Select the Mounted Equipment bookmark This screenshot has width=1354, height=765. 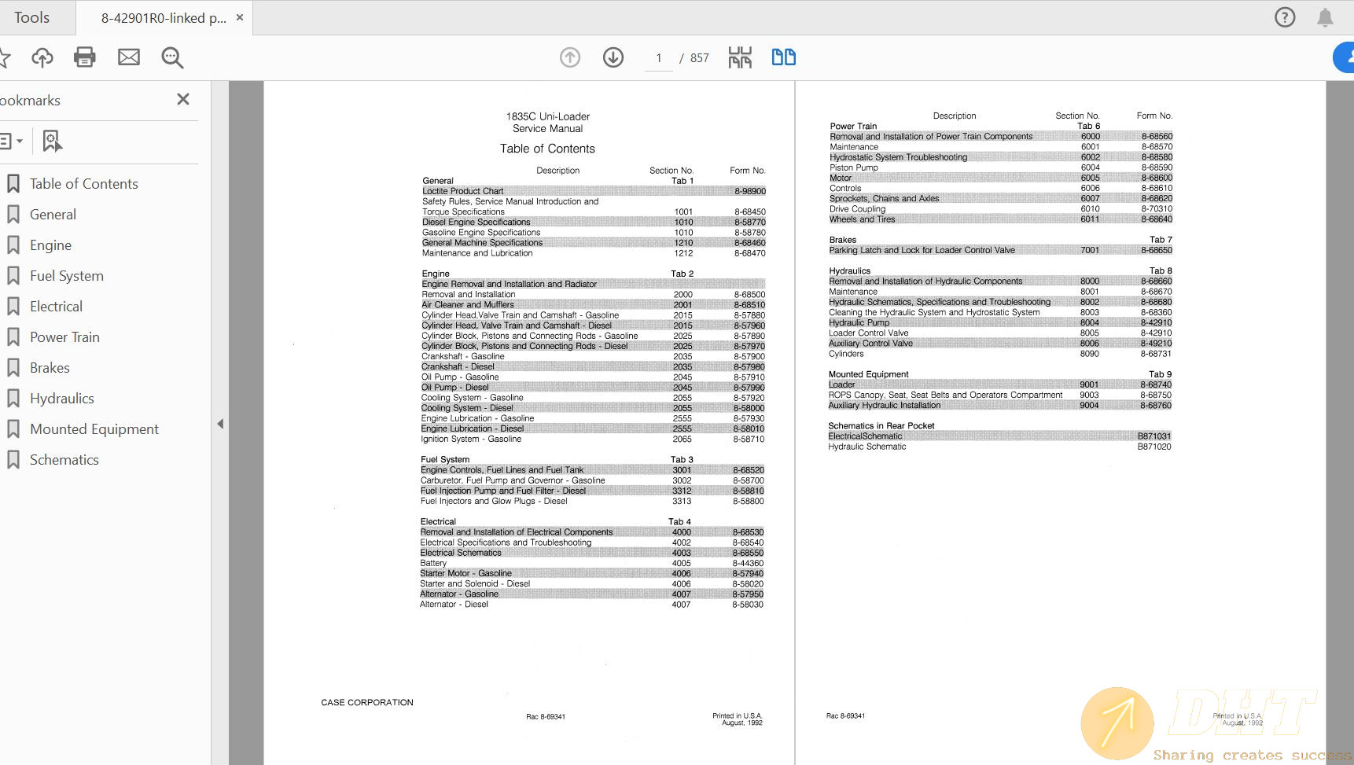click(x=94, y=429)
